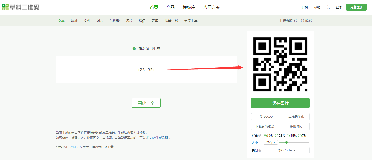The image size is (372, 160).
Task: Select the 文本 tab
Action: tap(61, 21)
